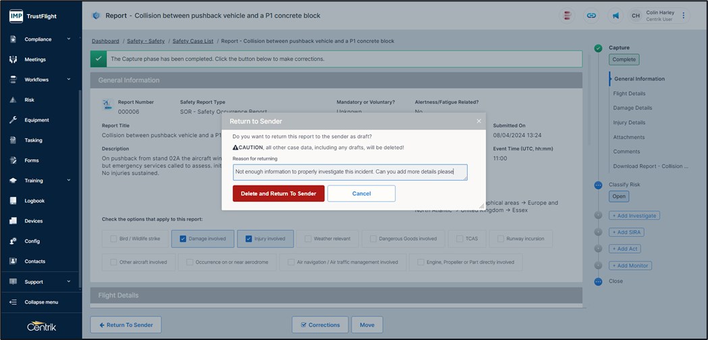Click Delete and Return To Sender
The height and width of the screenshot is (340, 708).
point(279,193)
